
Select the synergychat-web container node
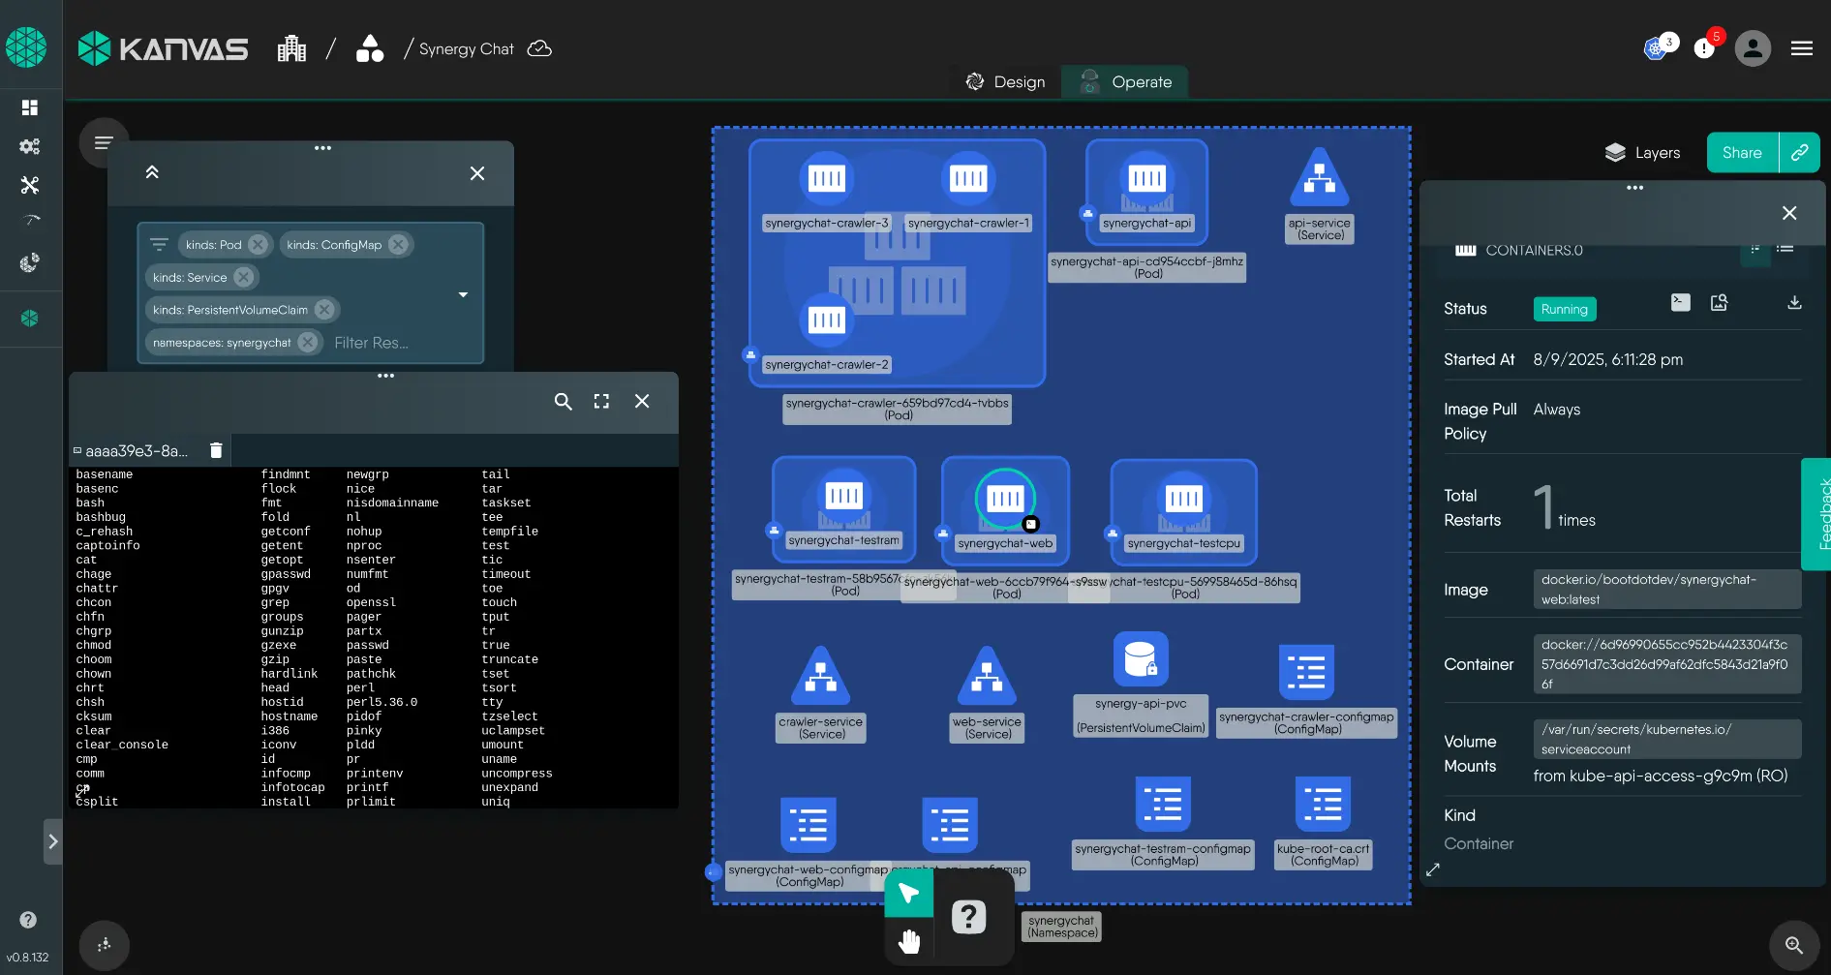click(x=1005, y=500)
